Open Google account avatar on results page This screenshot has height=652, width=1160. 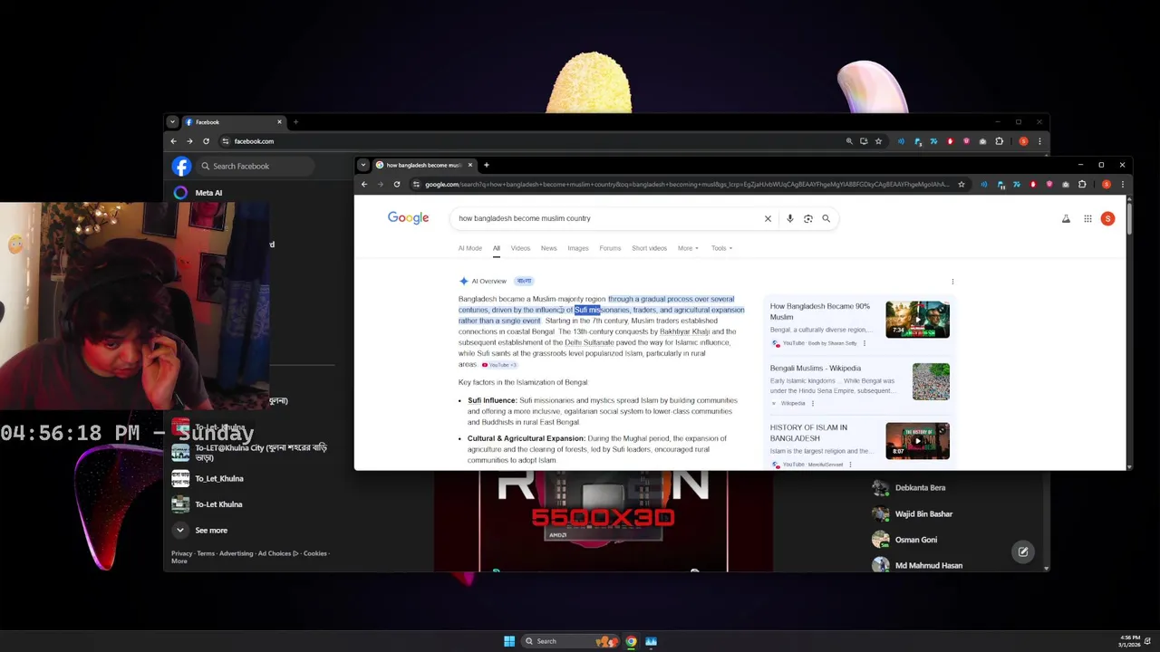pos(1107,218)
